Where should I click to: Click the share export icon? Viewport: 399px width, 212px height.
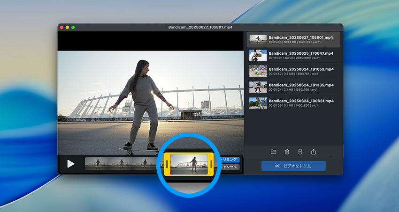314,152
